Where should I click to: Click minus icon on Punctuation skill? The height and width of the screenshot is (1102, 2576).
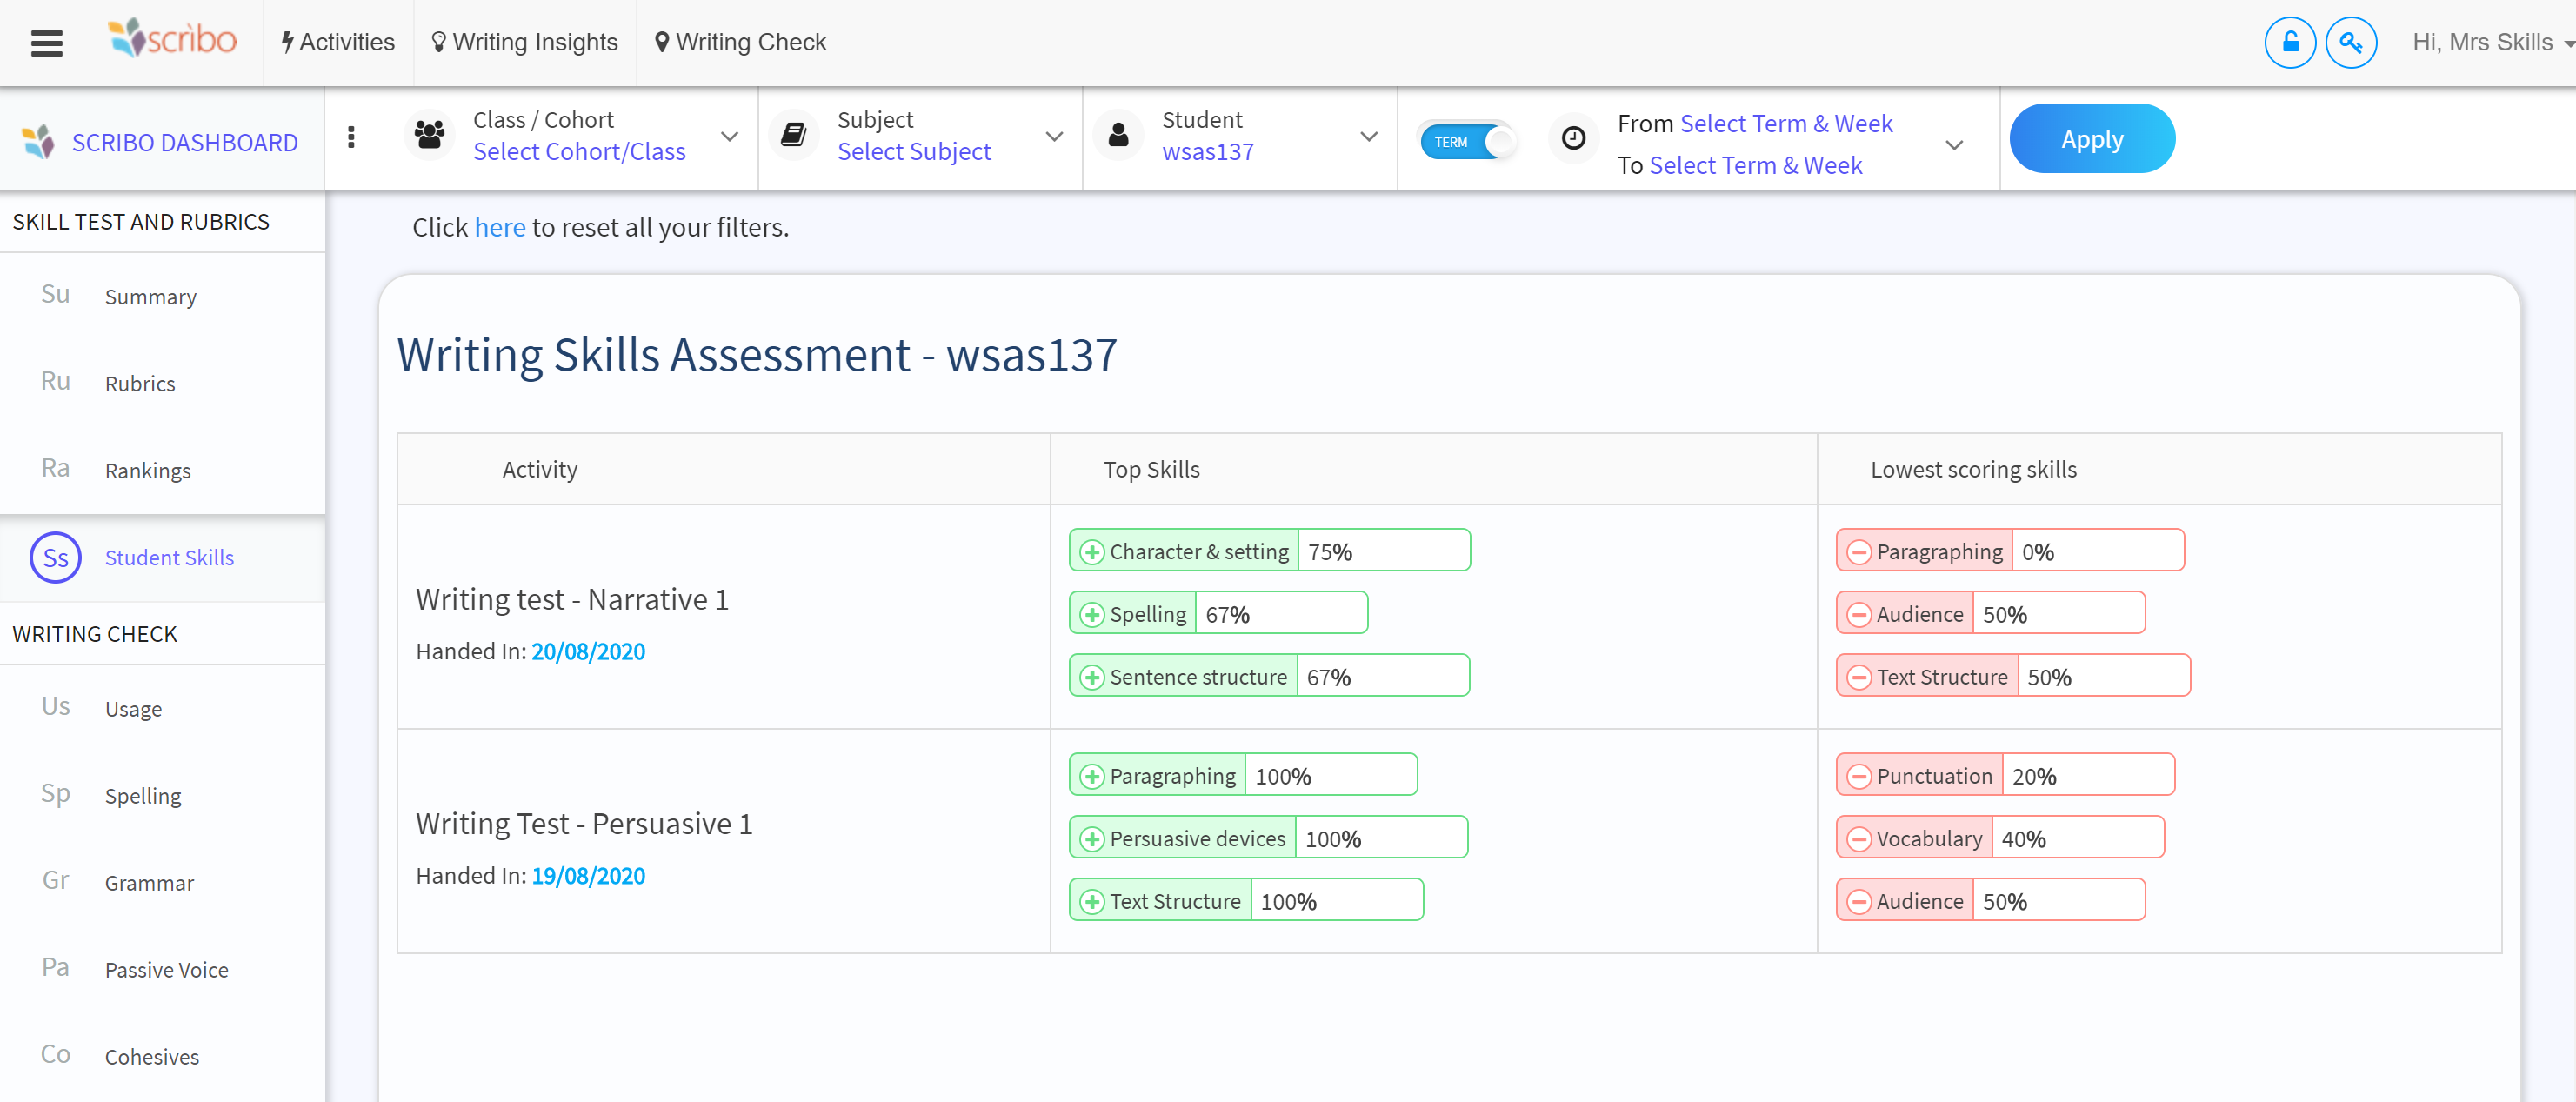pos(1859,776)
